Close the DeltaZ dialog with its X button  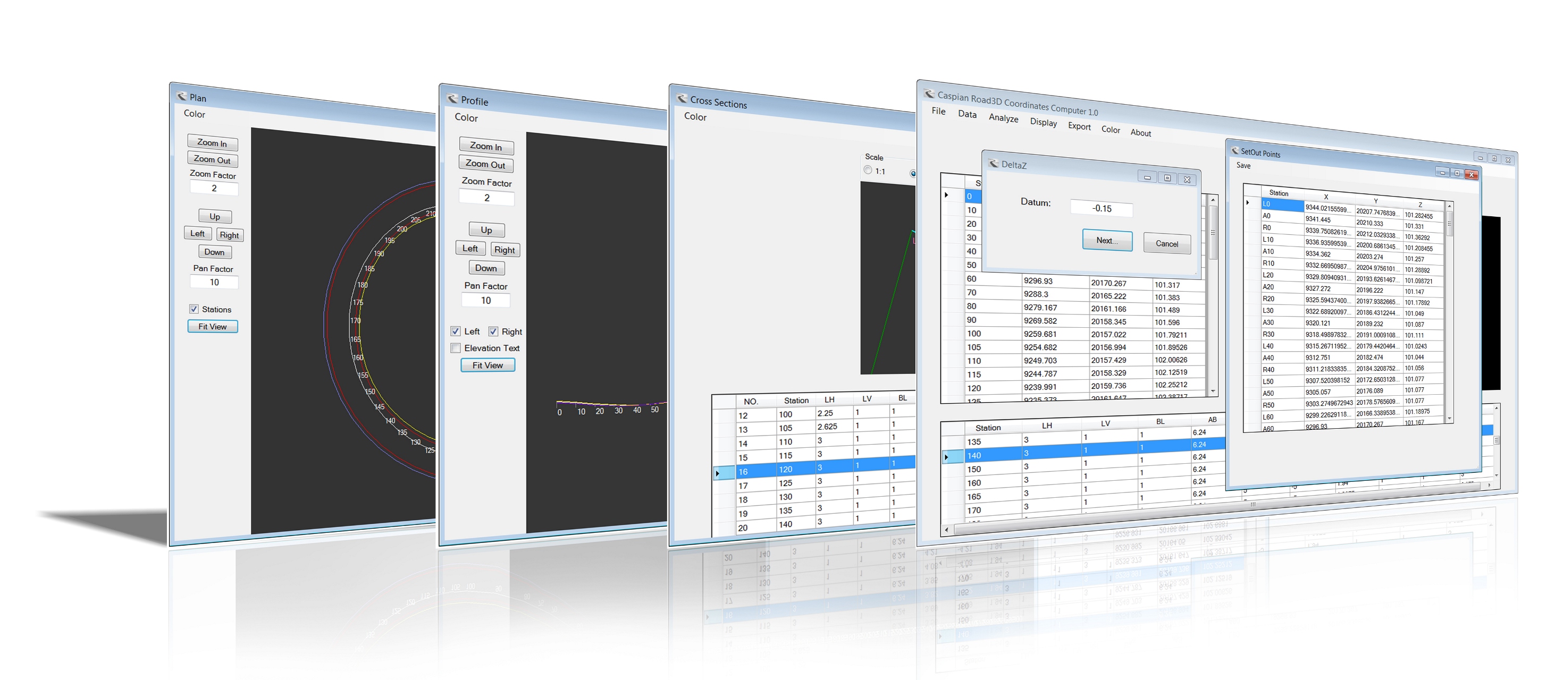click(x=1187, y=179)
